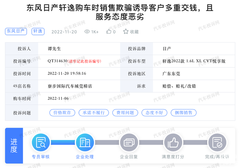
Task: Click the progress bar between 专员审核 and 企业处理
Action: [62, 143]
